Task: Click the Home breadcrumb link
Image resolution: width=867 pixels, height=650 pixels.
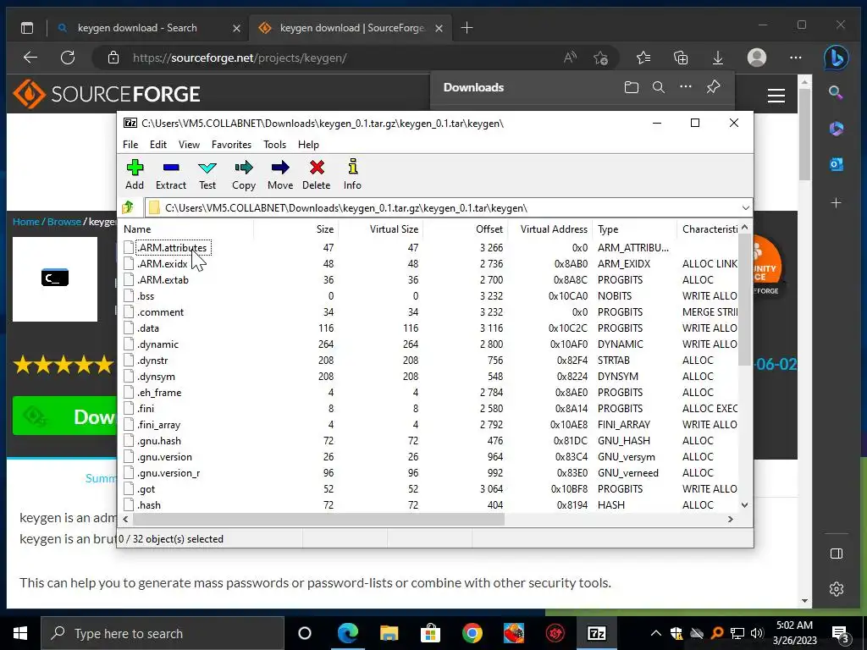Action: [x=26, y=222]
